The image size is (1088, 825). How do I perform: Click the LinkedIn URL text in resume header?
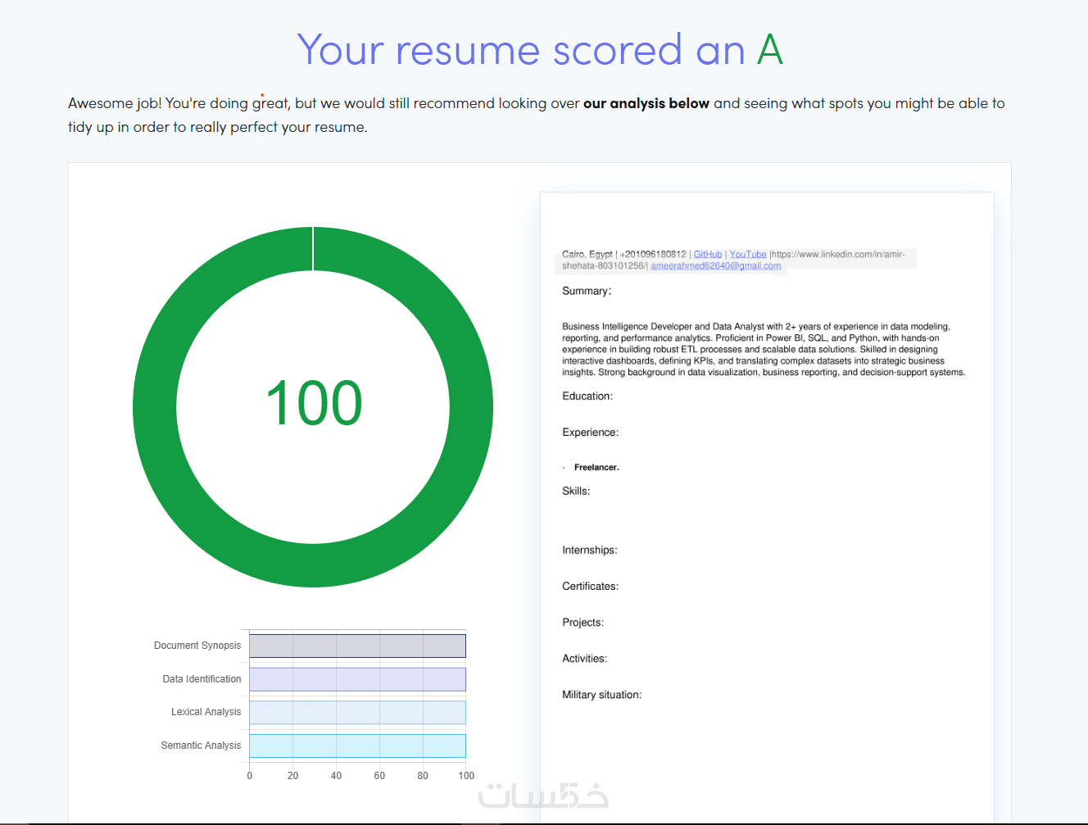pos(734,260)
